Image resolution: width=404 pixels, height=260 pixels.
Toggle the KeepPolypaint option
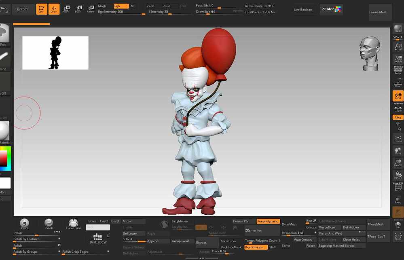[268, 221]
